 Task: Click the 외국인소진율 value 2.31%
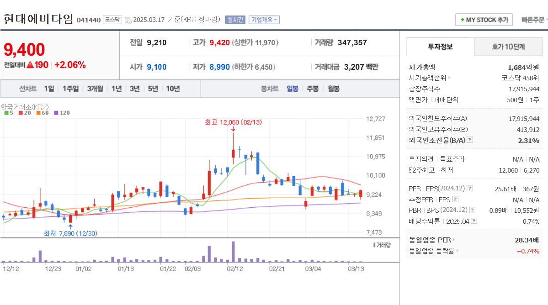tap(528, 140)
